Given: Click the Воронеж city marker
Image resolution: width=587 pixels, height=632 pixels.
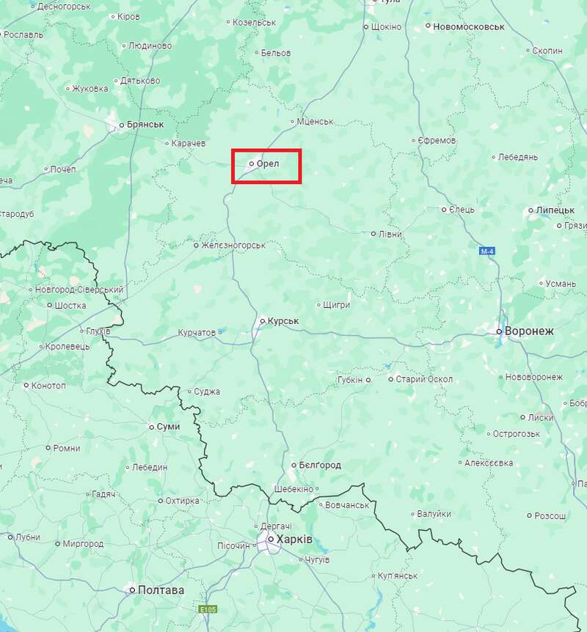Looking at the screenshot, I should pyautogui.click(x=499, y=331).
